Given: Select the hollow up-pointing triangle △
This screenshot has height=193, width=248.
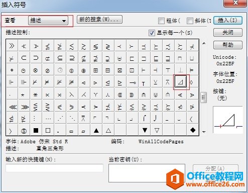Looking at the screenshot, I should click(108, 130).
